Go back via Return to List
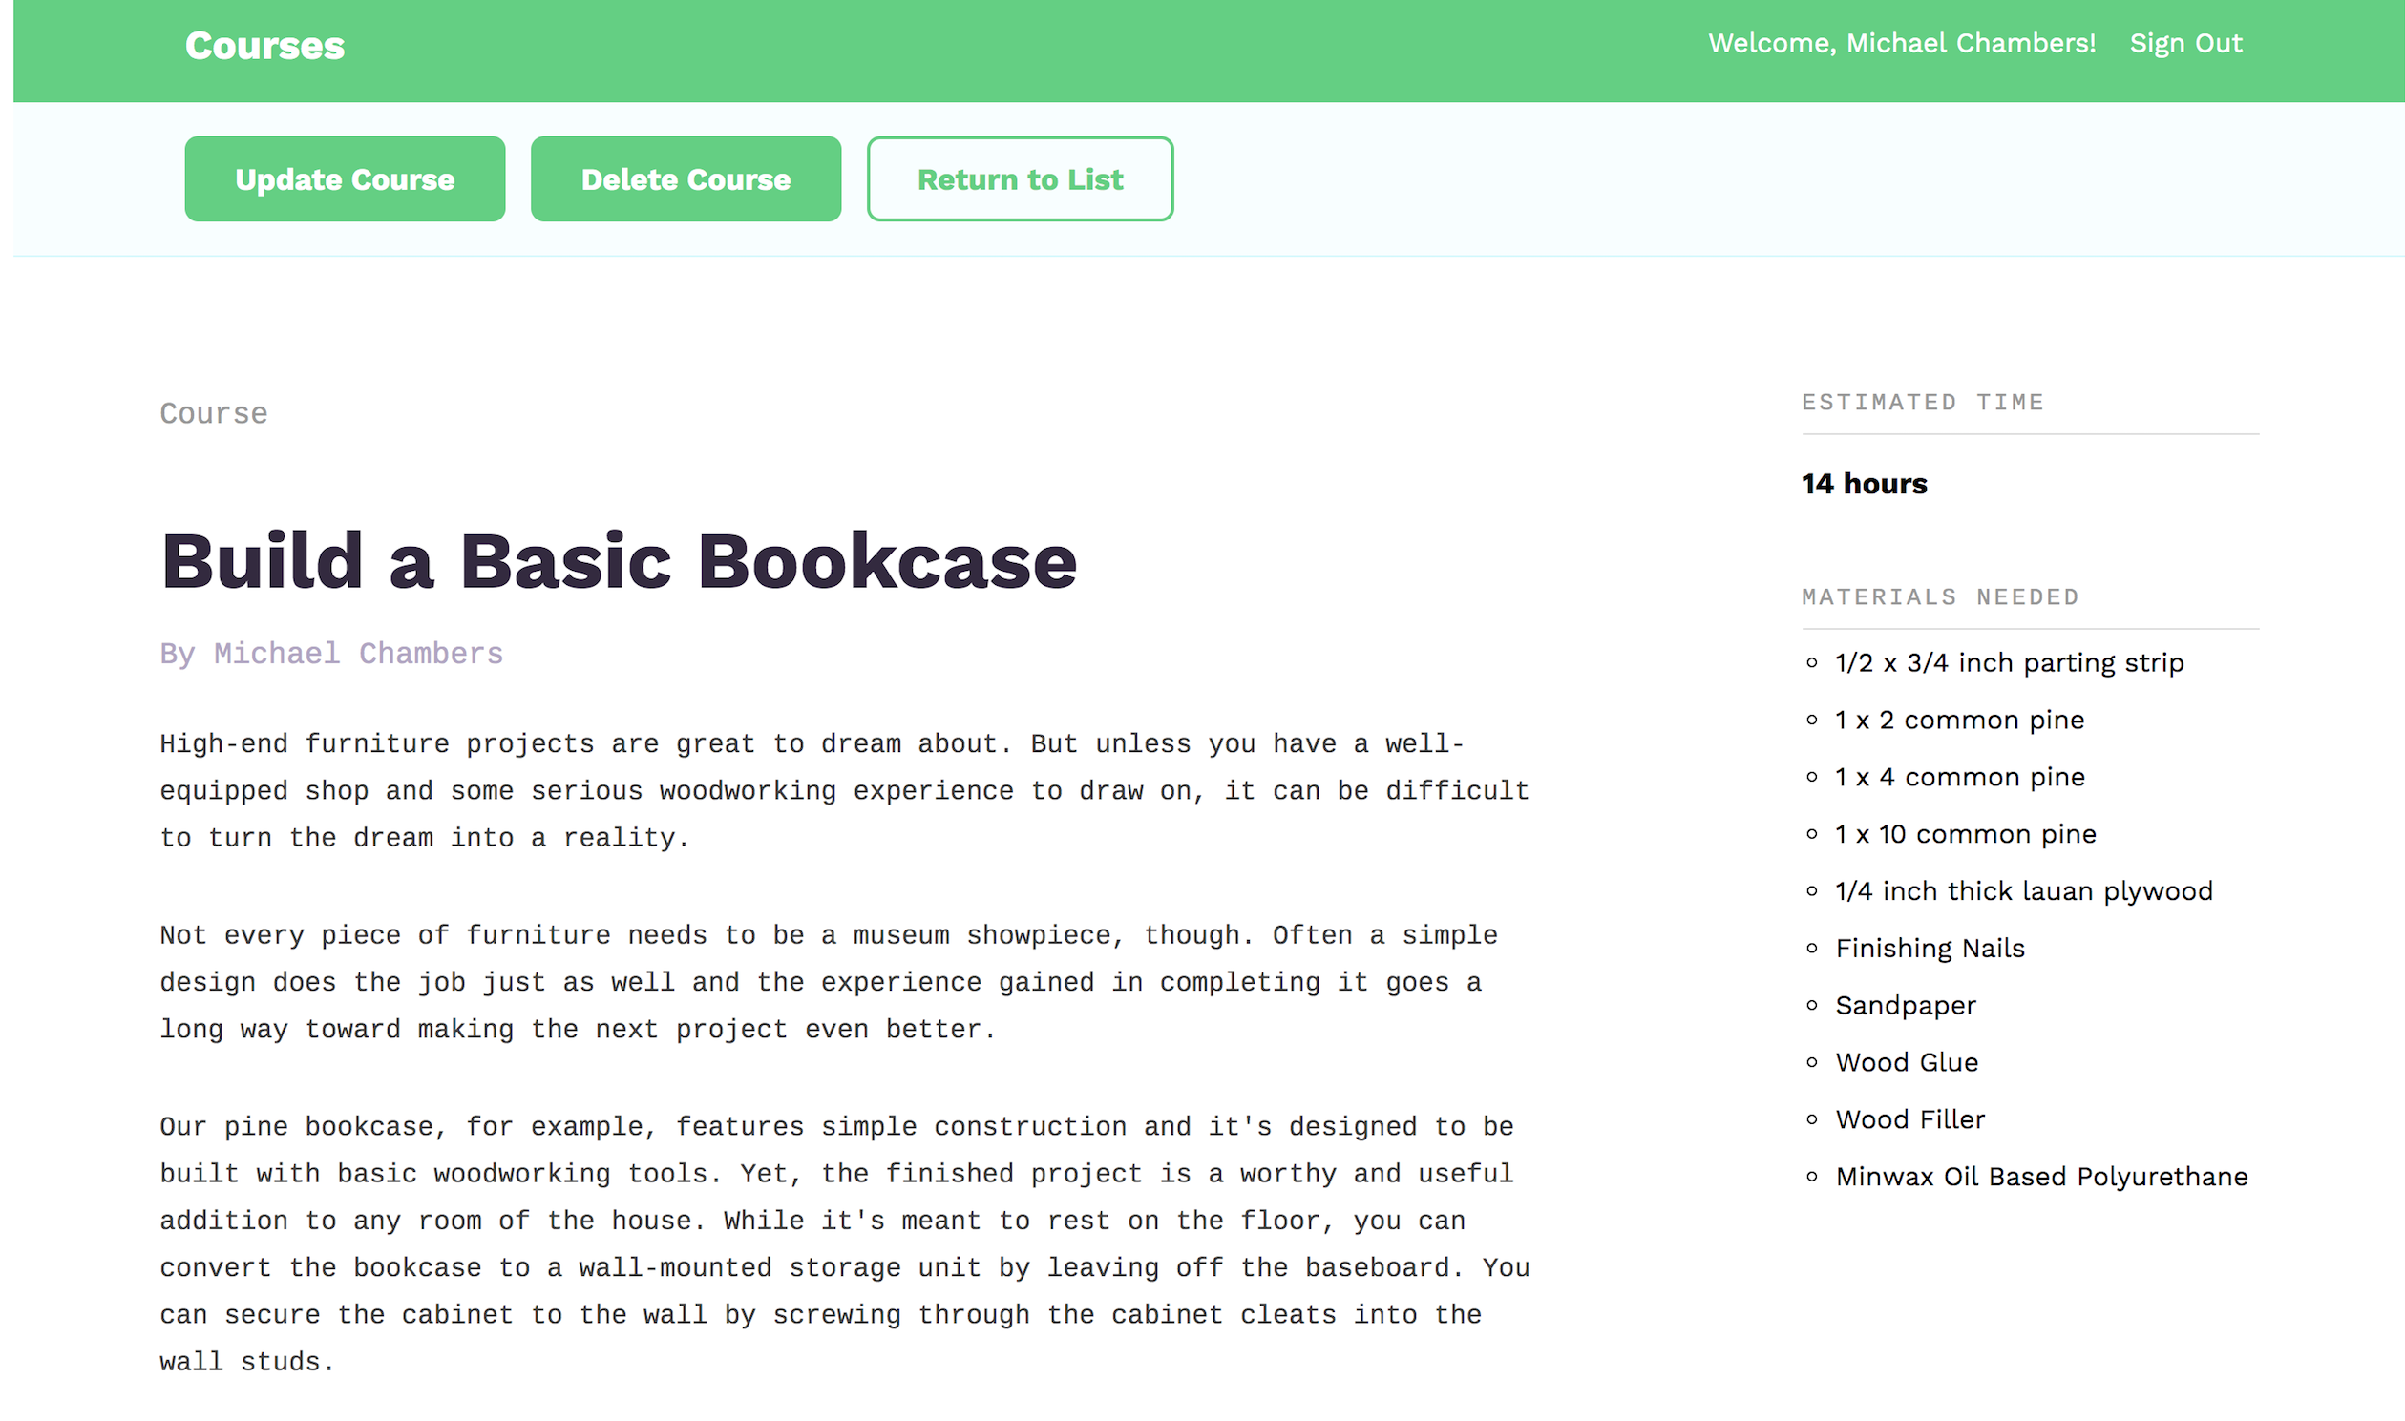Screen dimensions: 2405x1421 [x=1019, y=179]
